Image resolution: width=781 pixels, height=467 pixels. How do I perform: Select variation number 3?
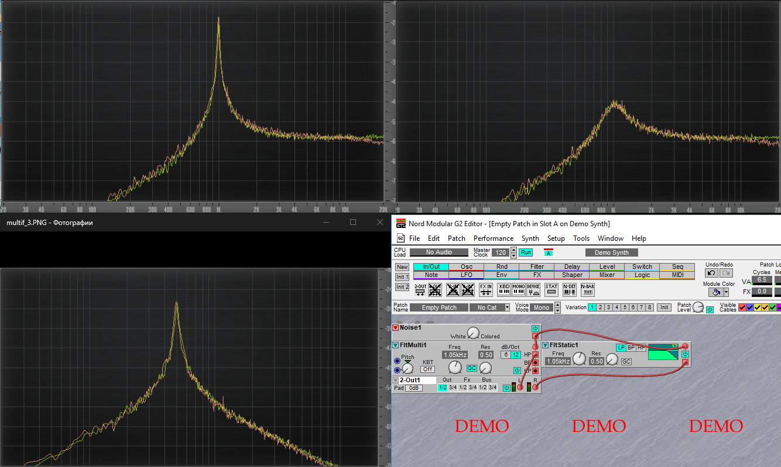coord(608,307)
